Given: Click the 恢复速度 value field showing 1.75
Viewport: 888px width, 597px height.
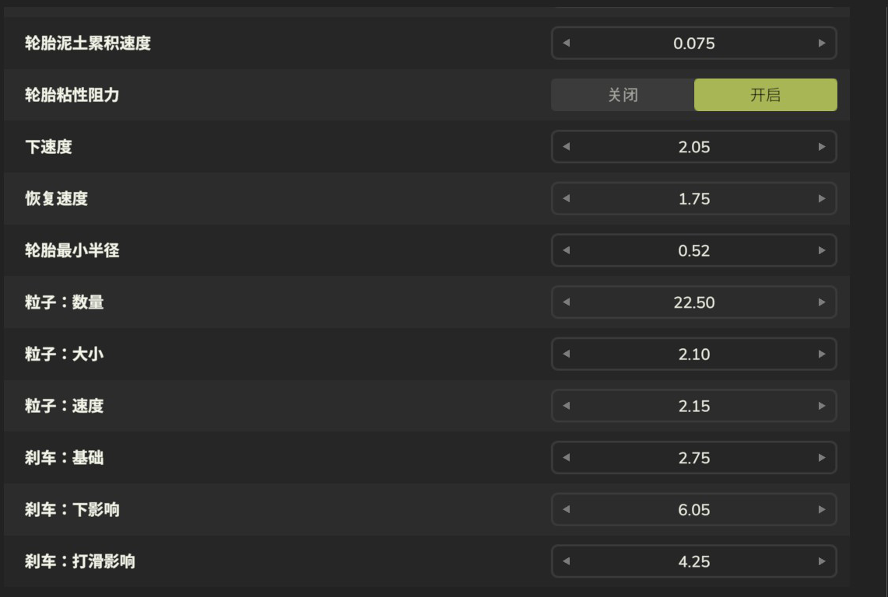Looking at the screenshot, I should coord(693,199).
